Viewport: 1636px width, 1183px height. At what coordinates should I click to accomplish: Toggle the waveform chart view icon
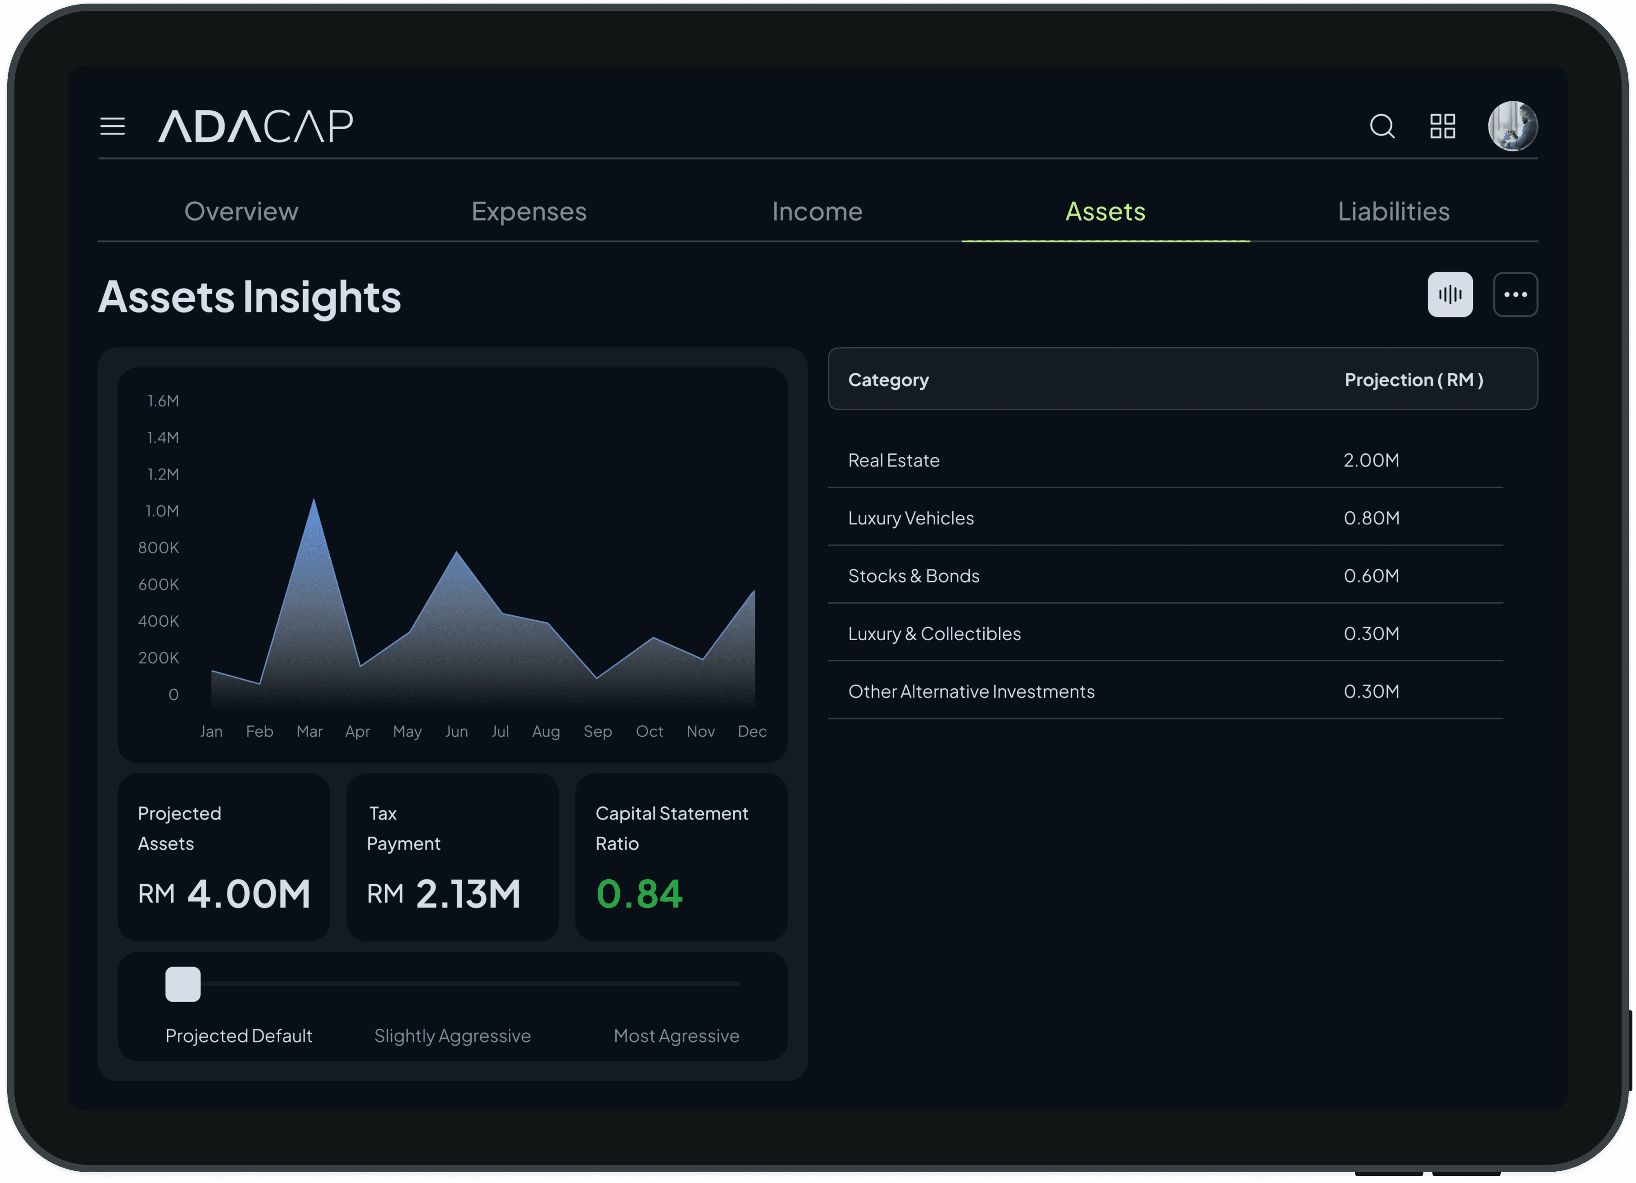(1450, 294)
